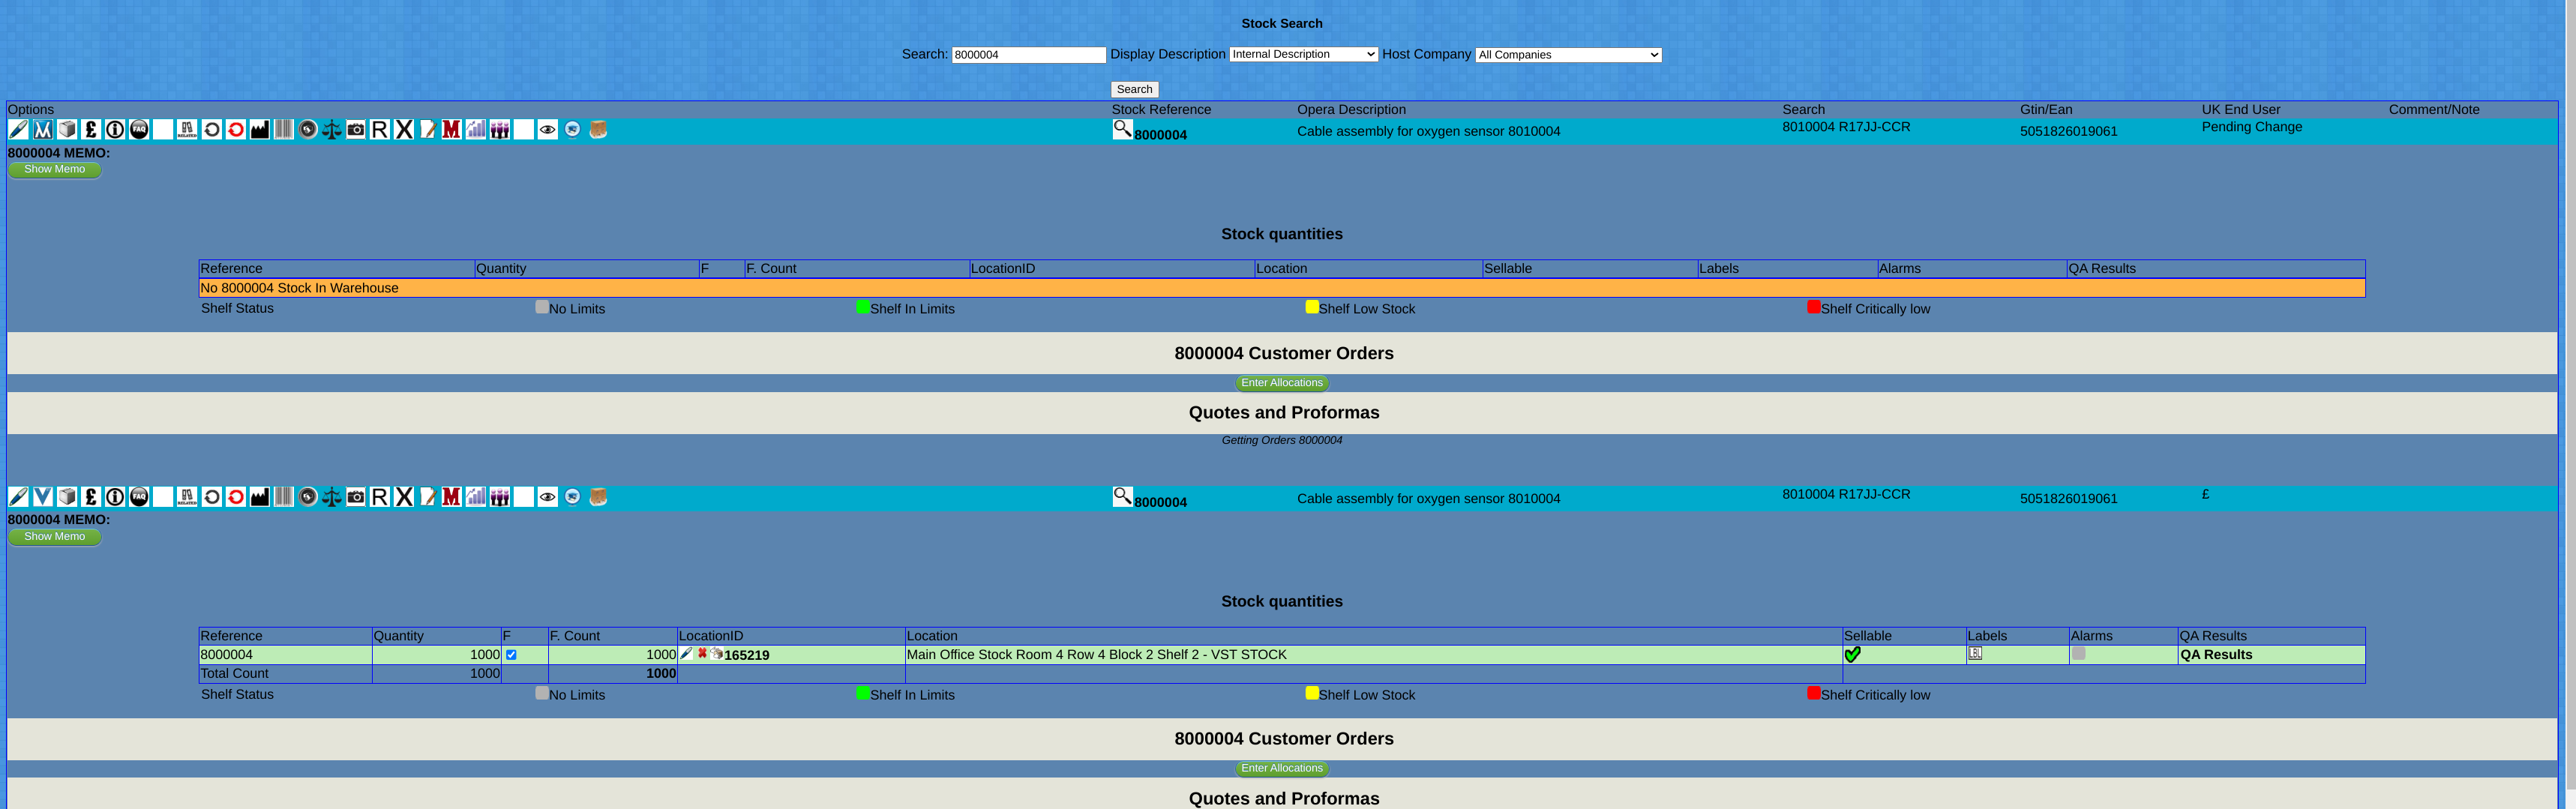Click the barcode icon in second toolbar
This screenshot has height=809, width=2576.
(284, 497)
